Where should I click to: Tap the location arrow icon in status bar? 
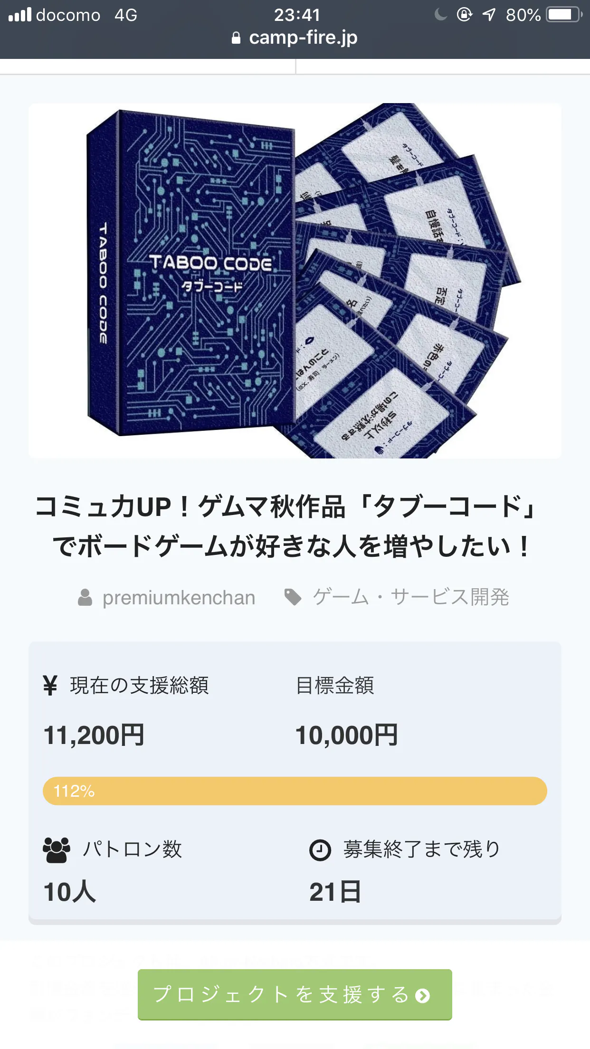489,15
